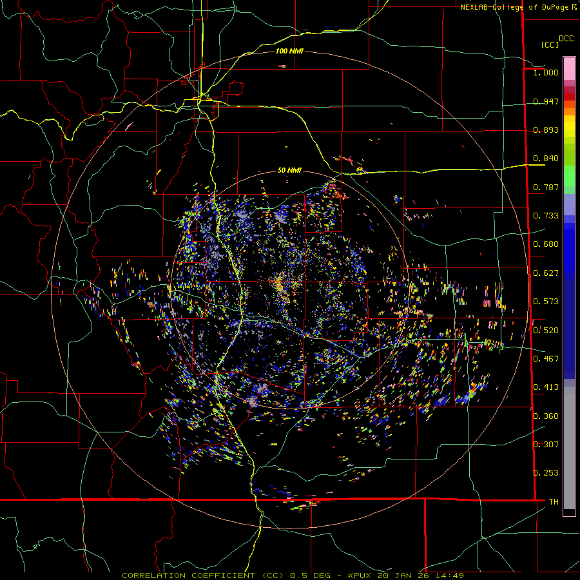Click the 0.413 scale value
Image resolution: width=580 pixels, height=580 pixels.
(x=546, y=387)
